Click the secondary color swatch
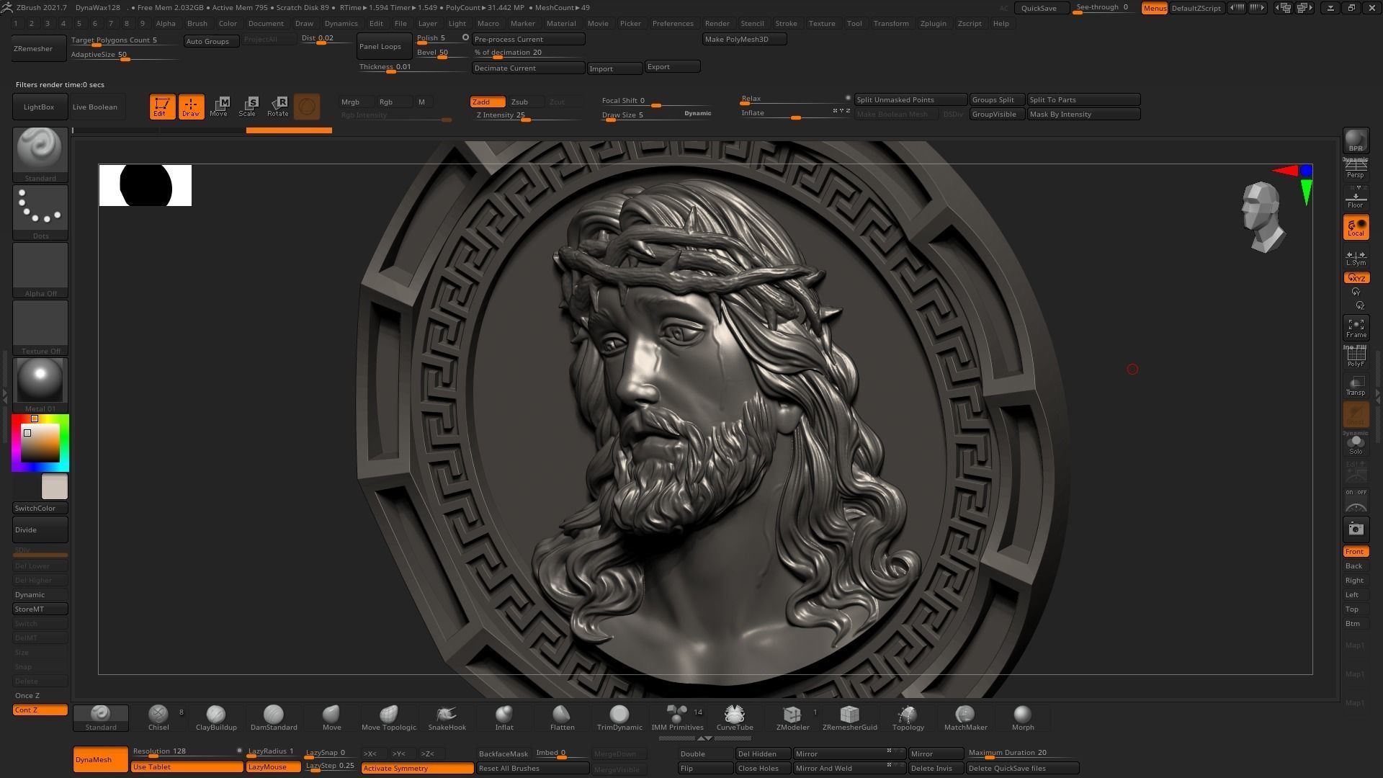Screen dimensions: 1383x778 tap(55, 486)
